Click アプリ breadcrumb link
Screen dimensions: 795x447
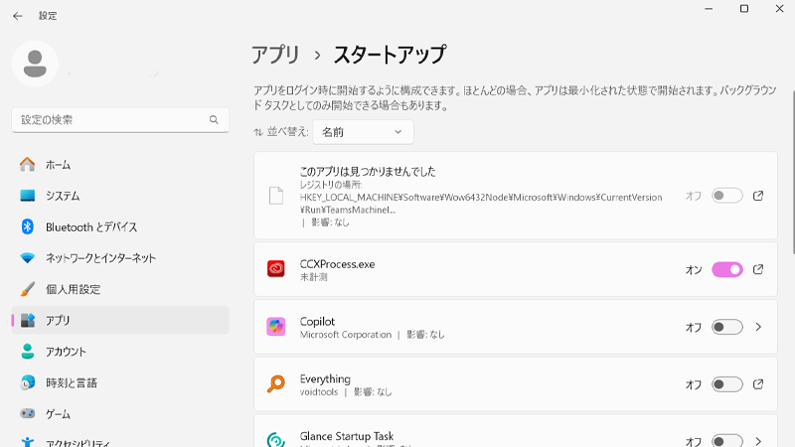pyautogui.click(x=276, y=55)
